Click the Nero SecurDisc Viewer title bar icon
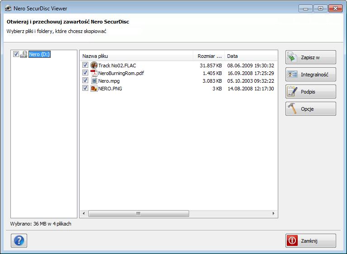The image size is (347, 254). tap(9, 9)
